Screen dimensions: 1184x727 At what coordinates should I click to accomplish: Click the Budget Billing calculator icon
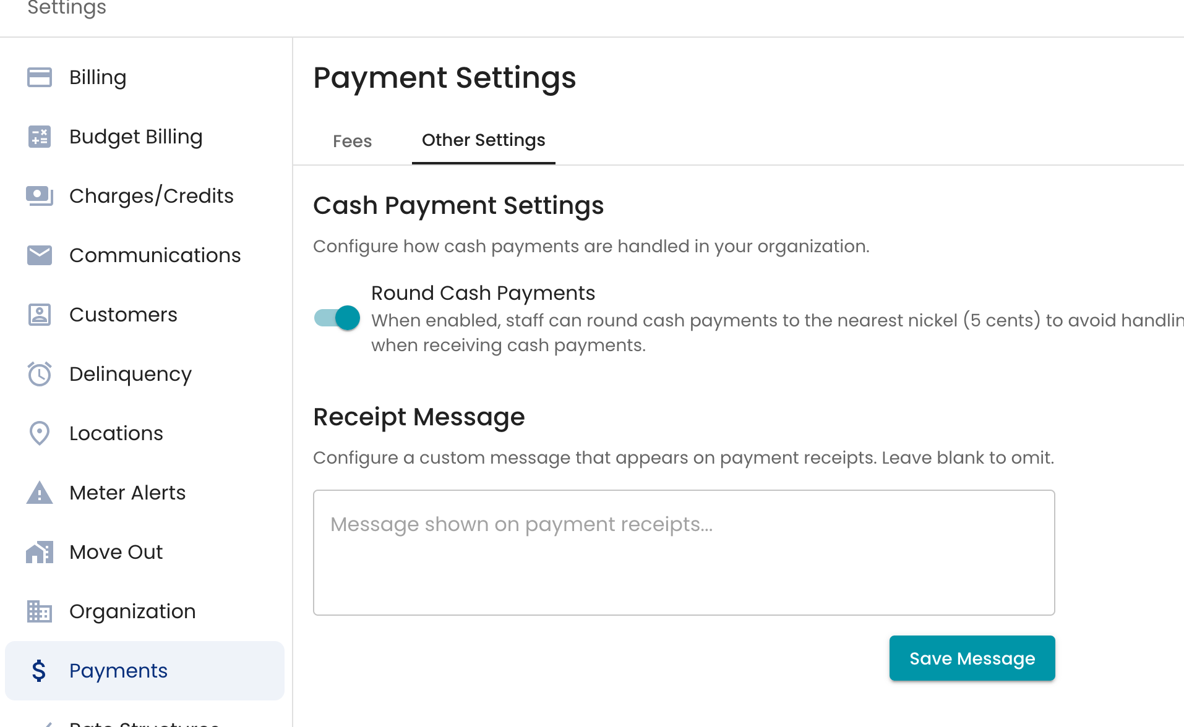[40, 137]
